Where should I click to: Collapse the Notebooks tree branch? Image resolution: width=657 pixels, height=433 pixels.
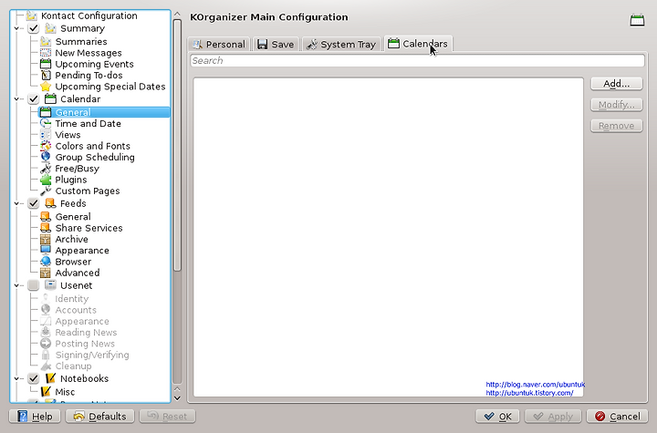16,378
